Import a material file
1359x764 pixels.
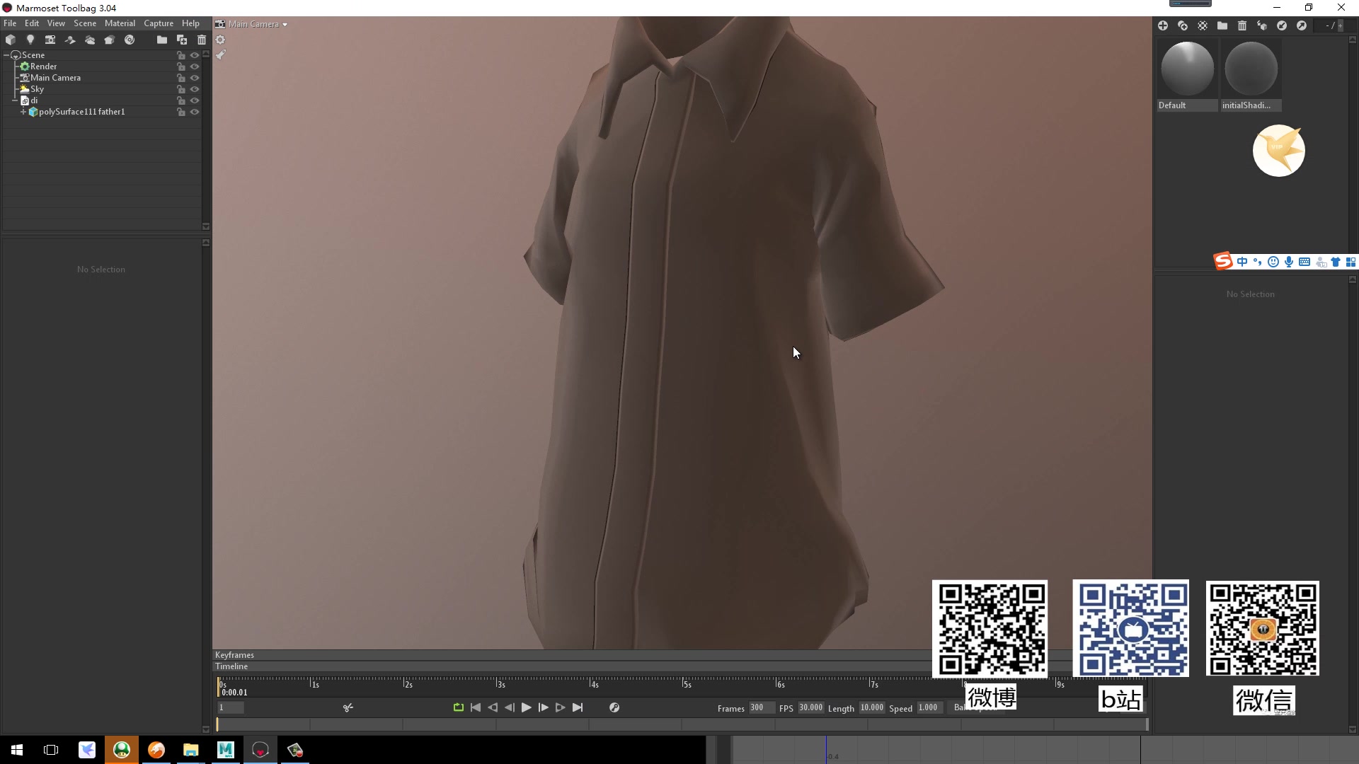pos(1281,25)
